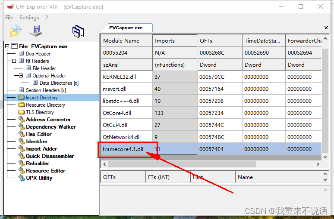Open the Settings menu
Image resolution: width=334 pixels, height=219 pixels.
coord(29,17)
